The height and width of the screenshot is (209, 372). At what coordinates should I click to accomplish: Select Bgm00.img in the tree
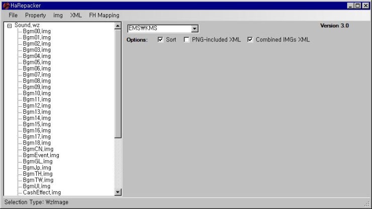pyautogui.click(x=37, y=31)
